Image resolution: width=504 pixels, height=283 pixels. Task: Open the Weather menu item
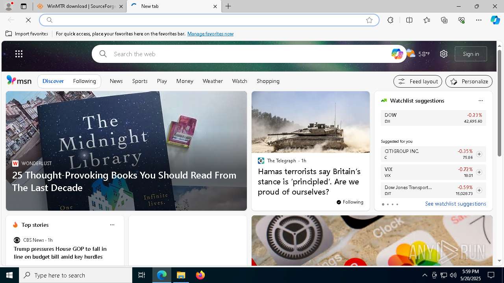tap(213, 81)
